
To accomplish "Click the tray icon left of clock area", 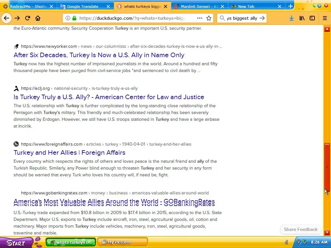I will tap(287, 242).
